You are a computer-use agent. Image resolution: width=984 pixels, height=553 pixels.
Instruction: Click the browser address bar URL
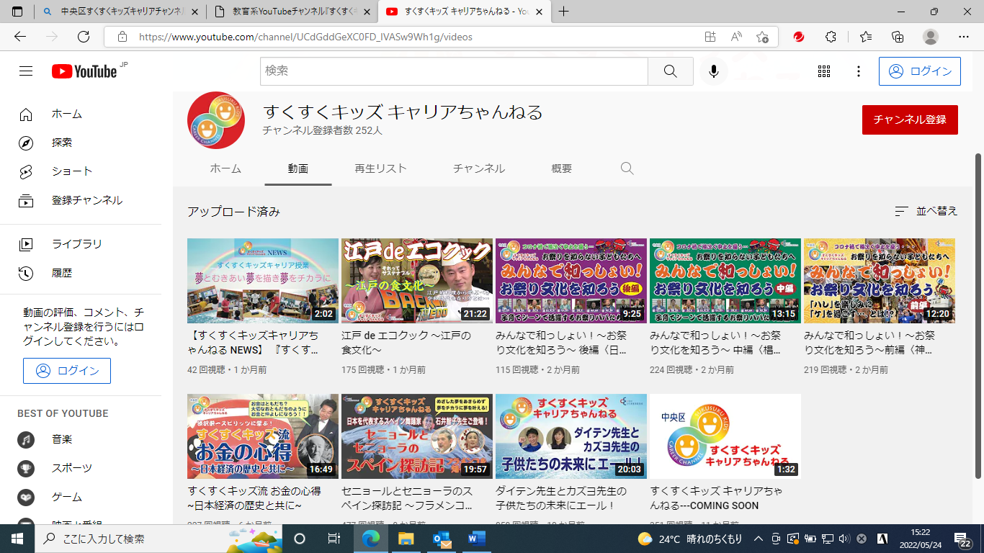pos(305,37)
